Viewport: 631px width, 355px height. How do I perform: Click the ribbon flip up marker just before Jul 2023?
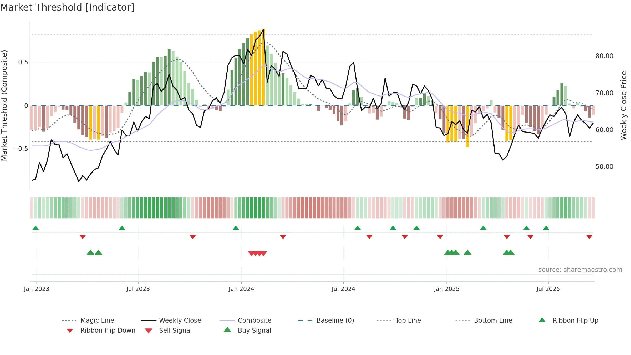pos(122,228)
